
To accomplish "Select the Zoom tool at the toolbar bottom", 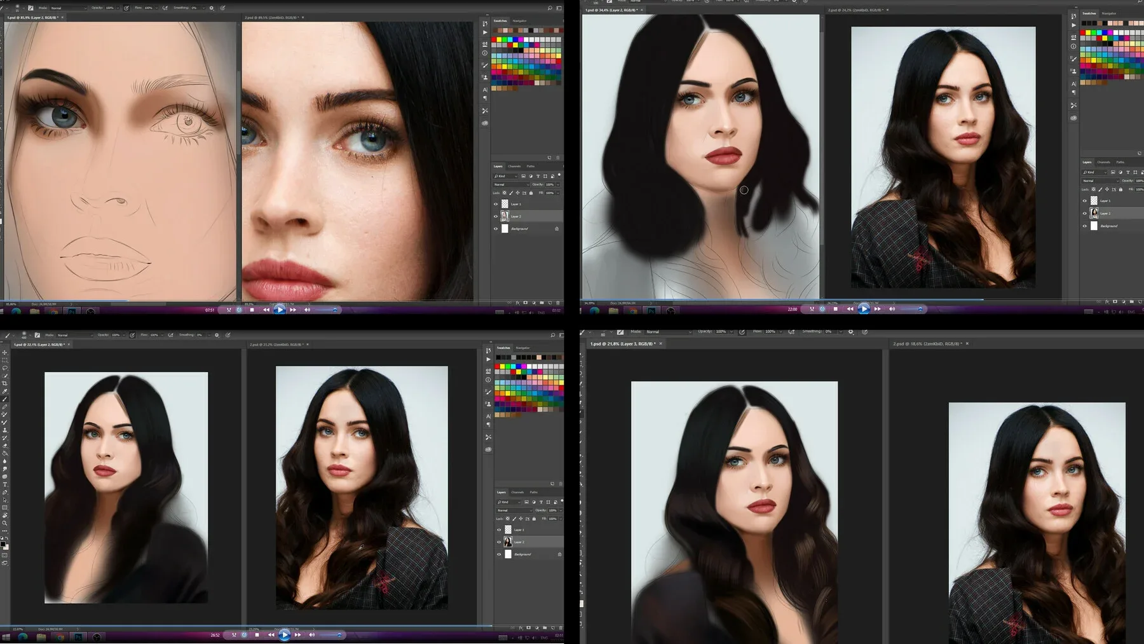I will 6,523.
